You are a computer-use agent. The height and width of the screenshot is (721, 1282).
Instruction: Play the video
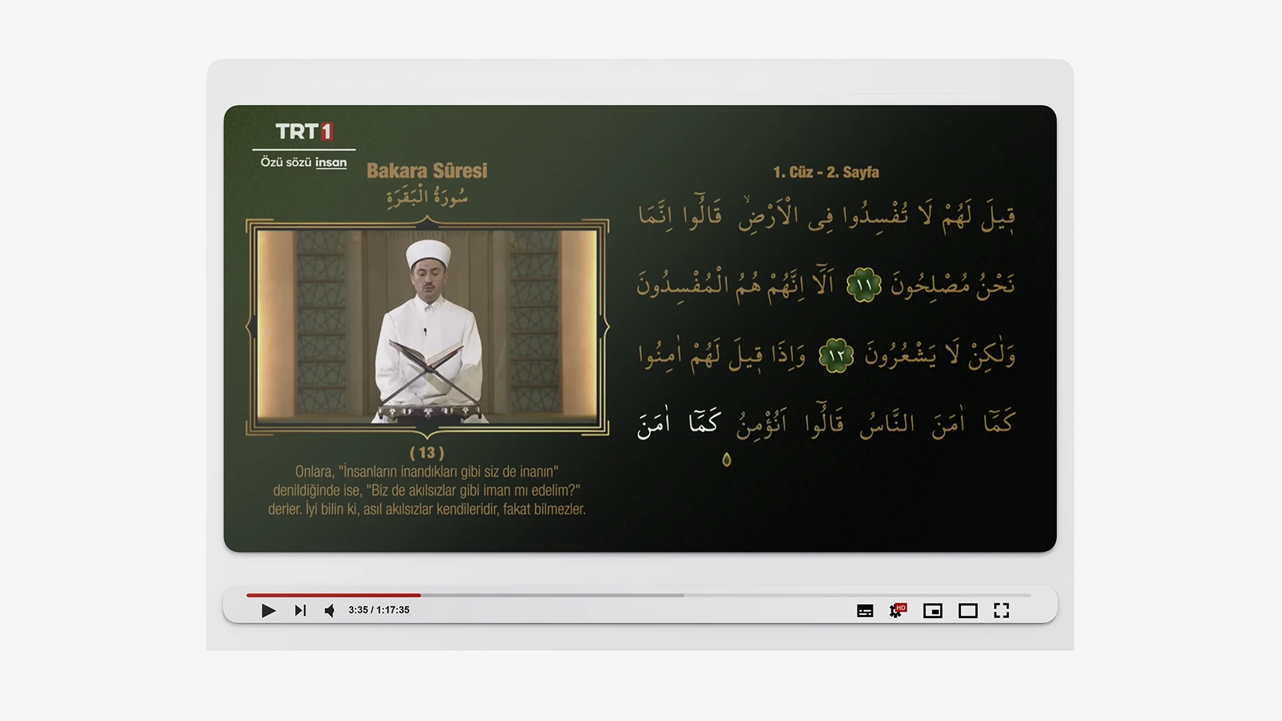click(x=268, y=610)
